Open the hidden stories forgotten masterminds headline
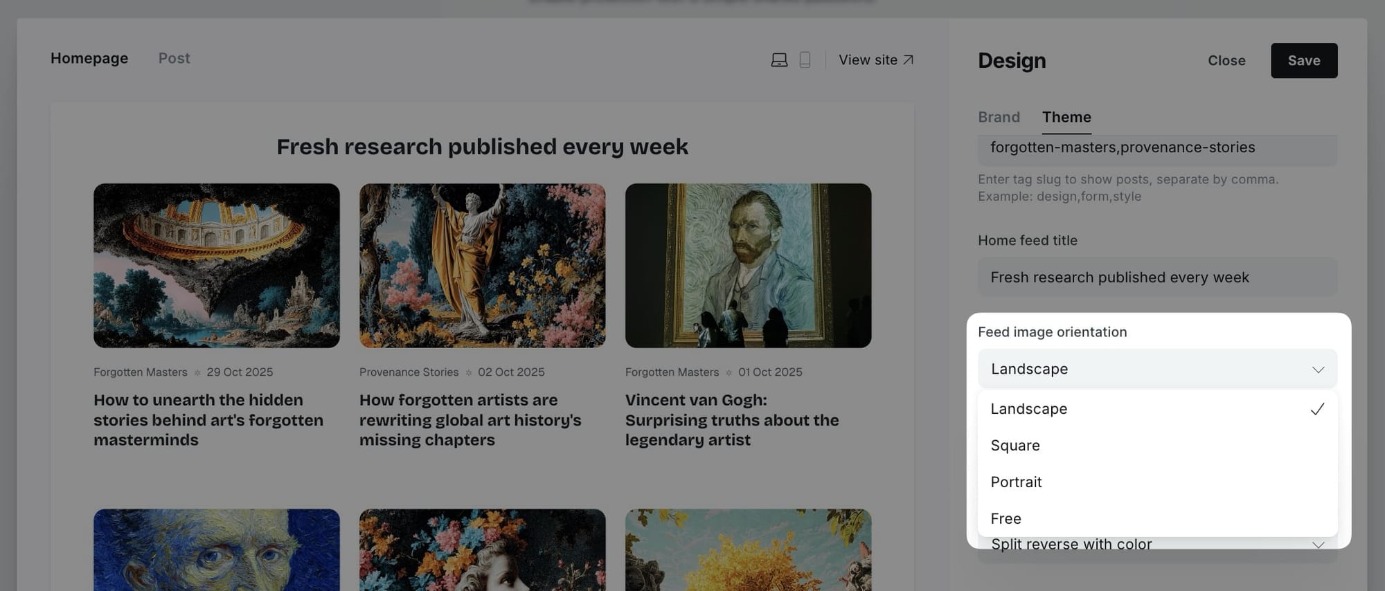Image resolution: width=1385 pixels, height=591 pixels. coord(208,420)
